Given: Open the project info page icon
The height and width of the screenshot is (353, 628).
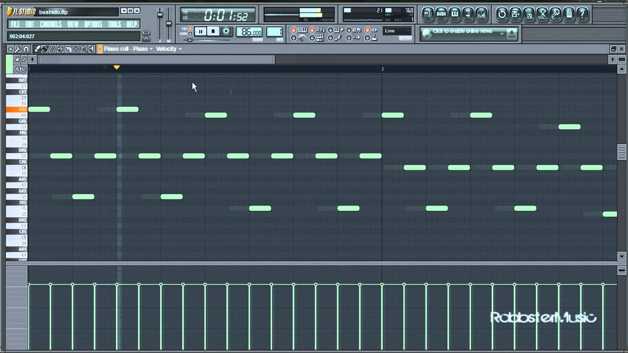Looking at the screenshot, I should coord(569,14).
